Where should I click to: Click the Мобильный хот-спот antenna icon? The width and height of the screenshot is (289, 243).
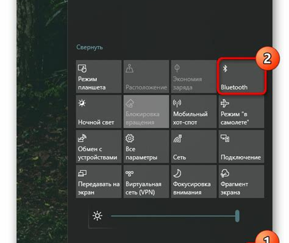click(177, 103)
